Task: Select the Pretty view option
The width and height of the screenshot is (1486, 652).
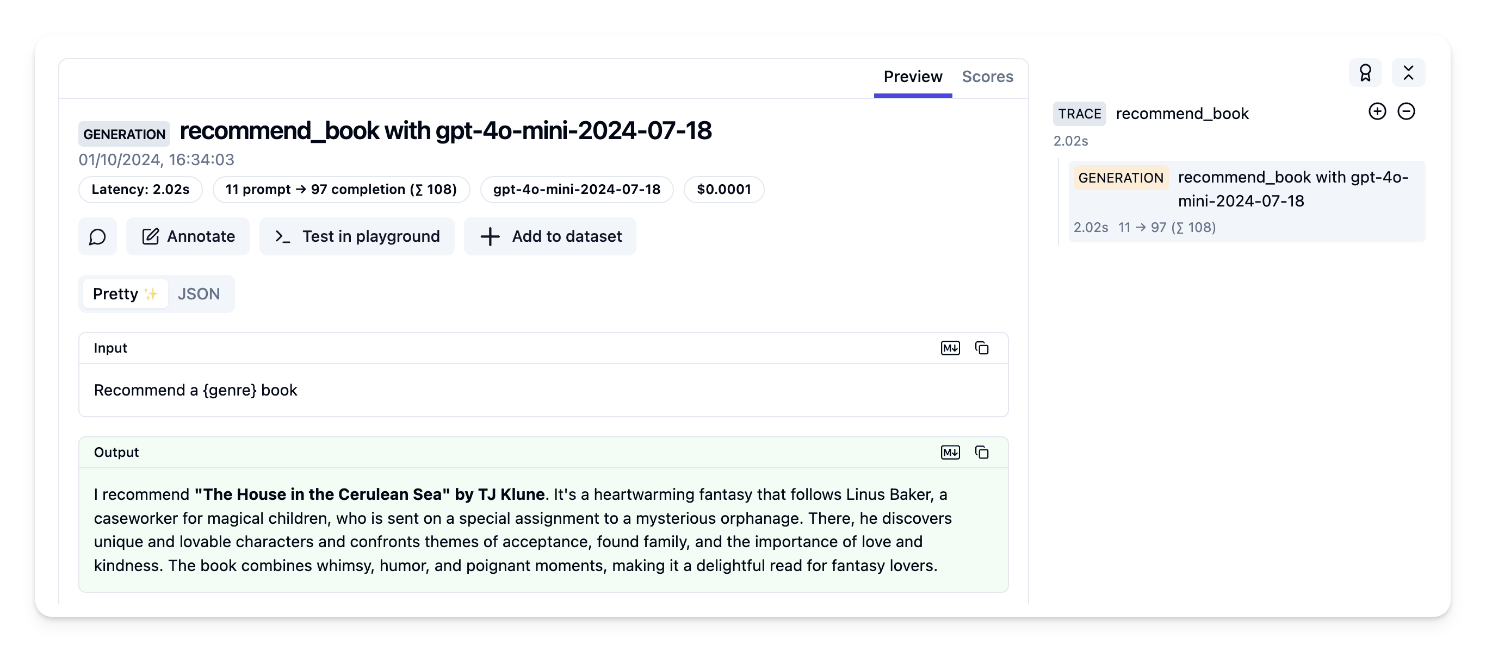Action: [125, 294]
